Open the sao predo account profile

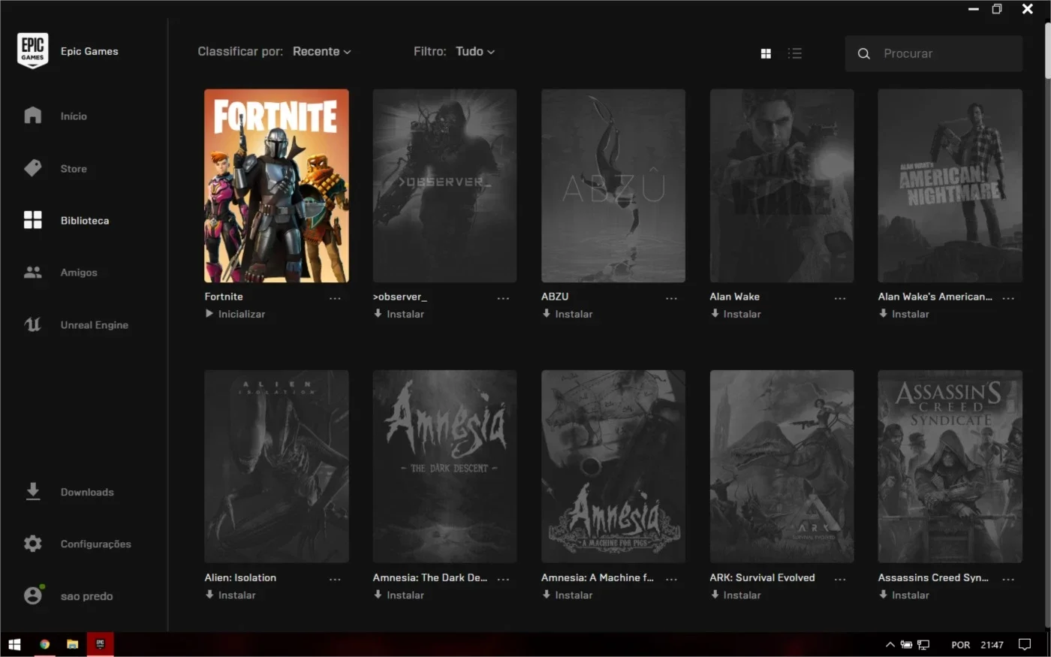[68, 595]
